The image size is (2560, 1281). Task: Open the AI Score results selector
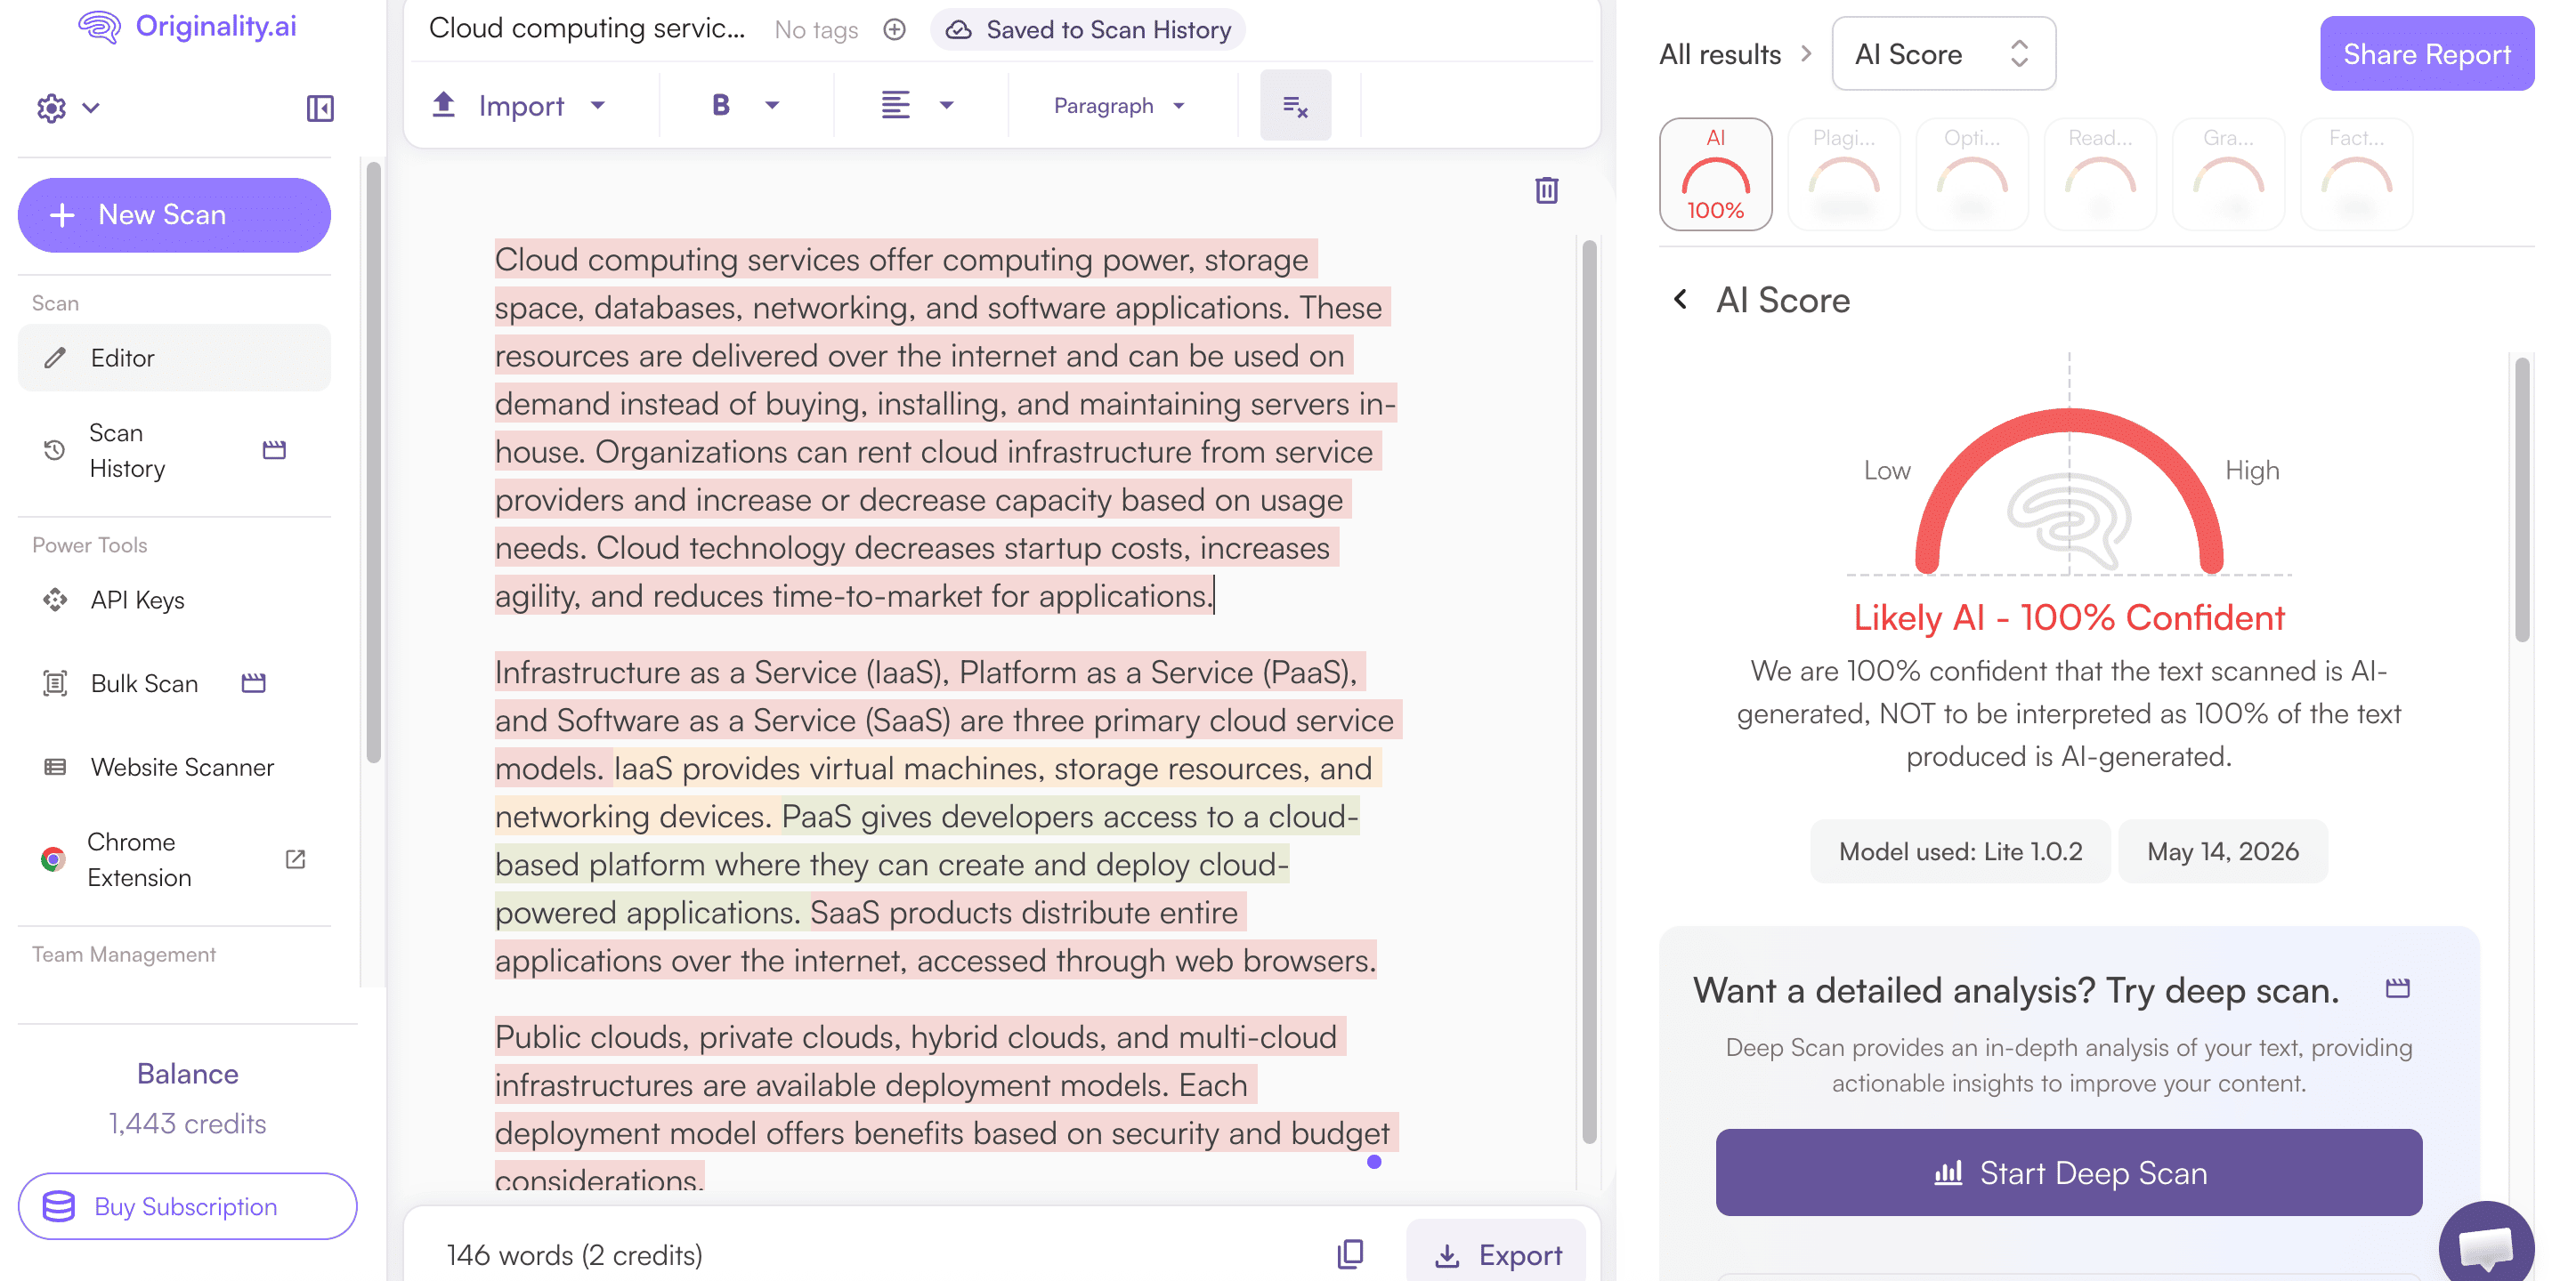tap(1943, 53)
